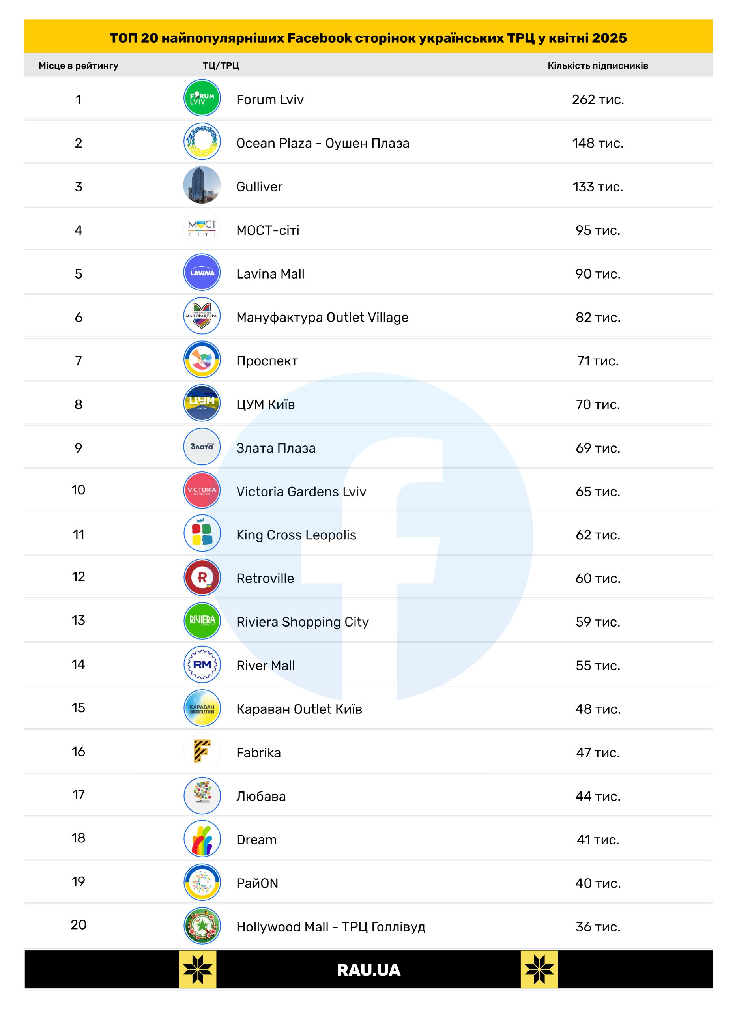Select the Gulliver tower thumbnail
This screenshot has width=737, height=1010.
coord(202,185)
